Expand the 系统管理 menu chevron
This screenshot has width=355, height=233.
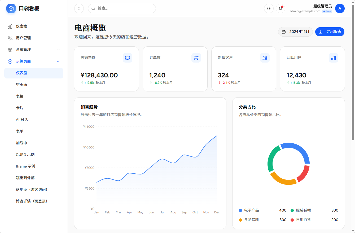58,50
